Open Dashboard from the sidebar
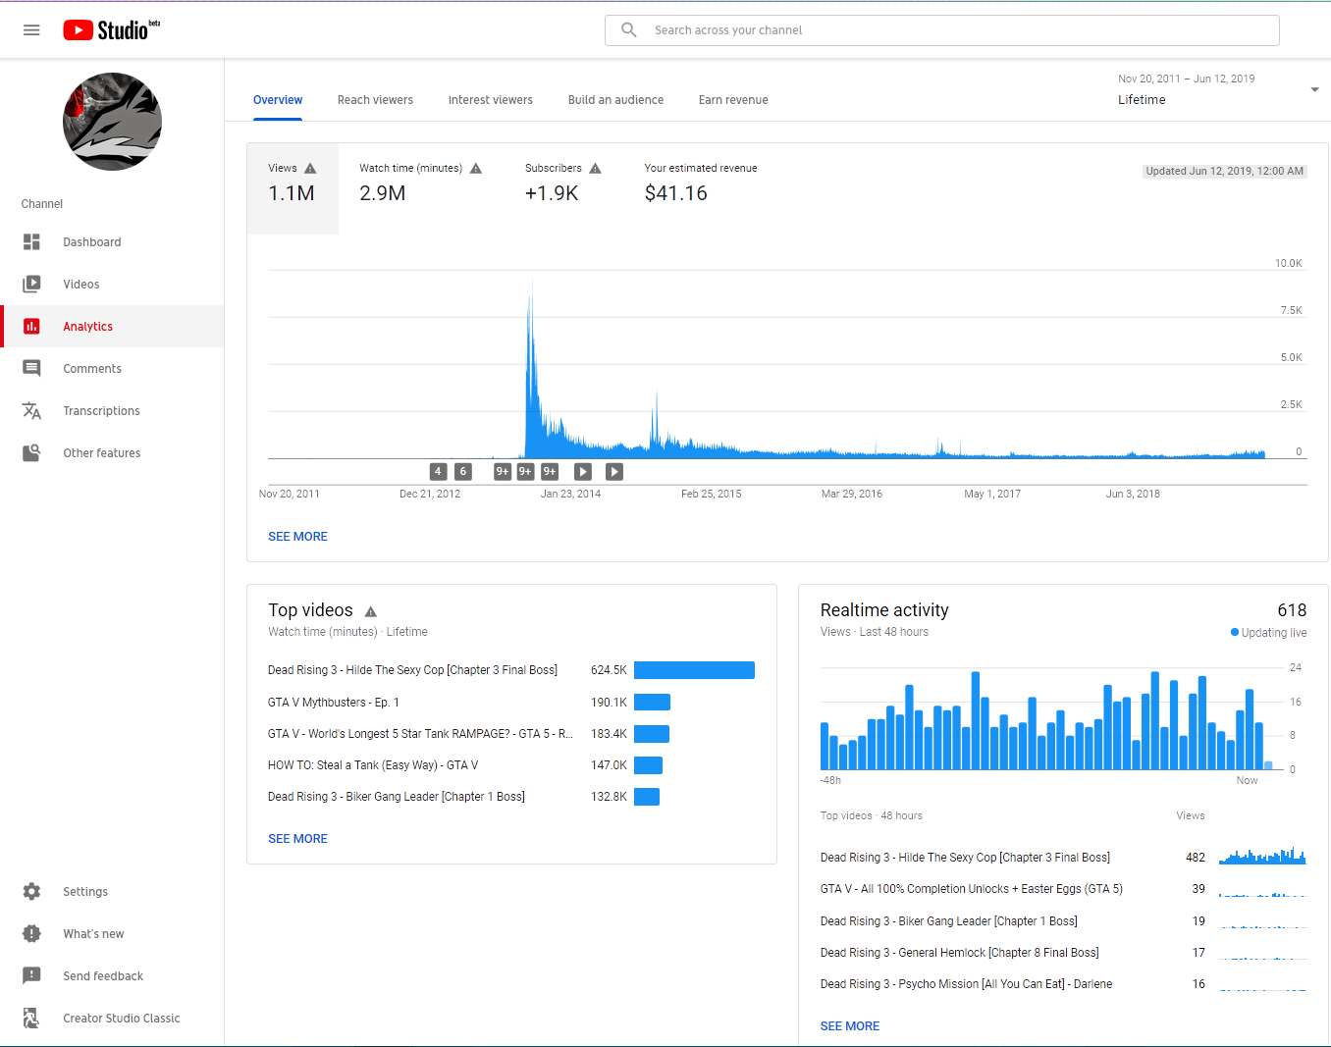The image size is (1331, 1047). [112, 241]
